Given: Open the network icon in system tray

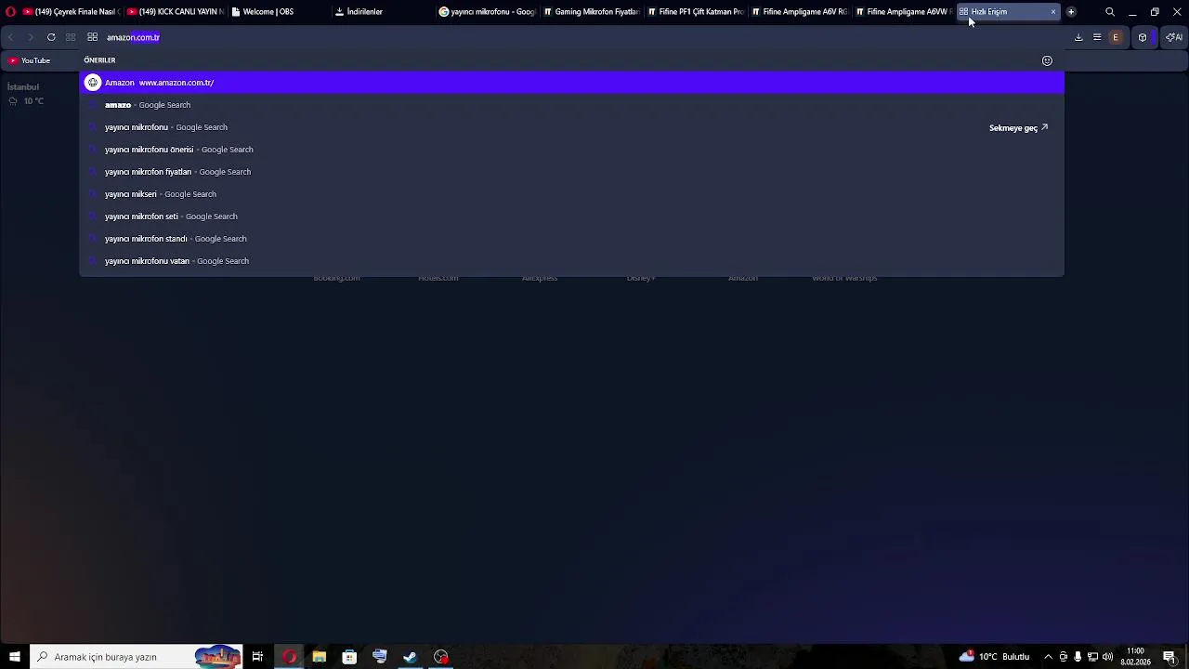Looking at the screenshot, I should 1092,657.
